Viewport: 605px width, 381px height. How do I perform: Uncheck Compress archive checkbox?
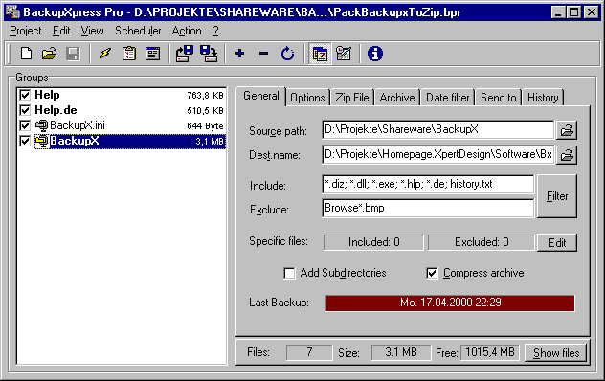tap(432, 273)
